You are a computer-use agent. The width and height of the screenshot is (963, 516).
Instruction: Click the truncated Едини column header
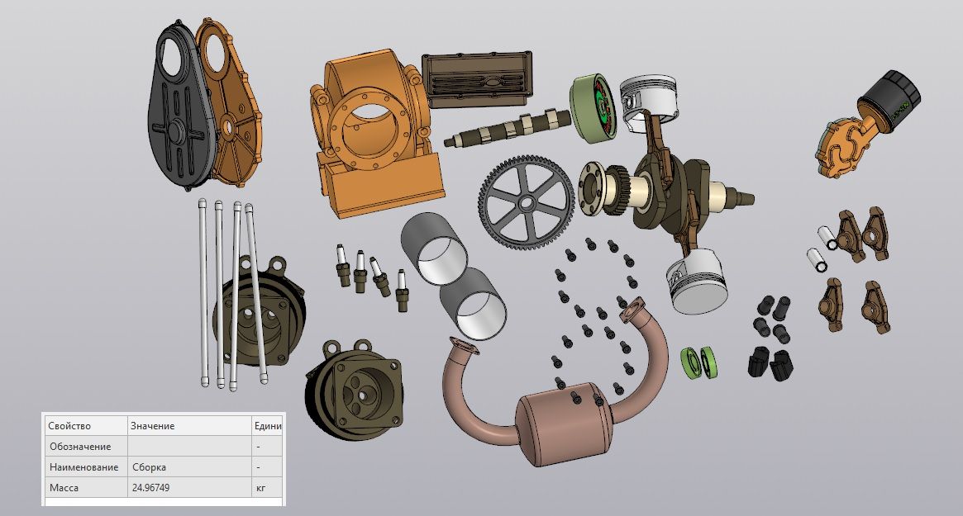point(268,426)
